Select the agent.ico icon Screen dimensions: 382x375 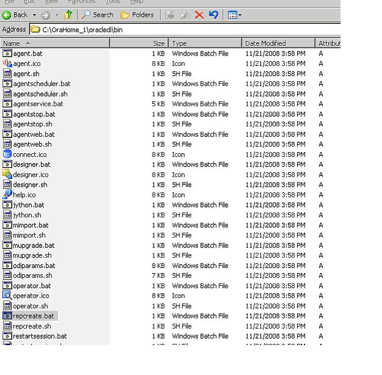tap(7, 64)
